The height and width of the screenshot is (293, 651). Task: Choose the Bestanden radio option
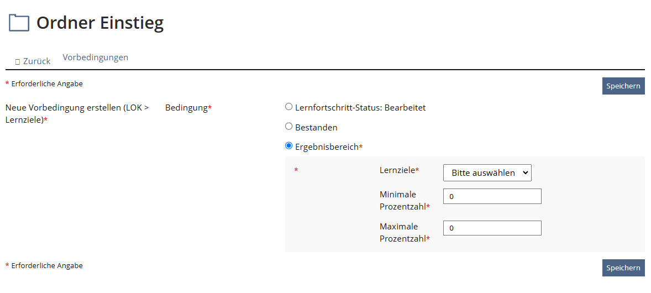pos(288,127)
